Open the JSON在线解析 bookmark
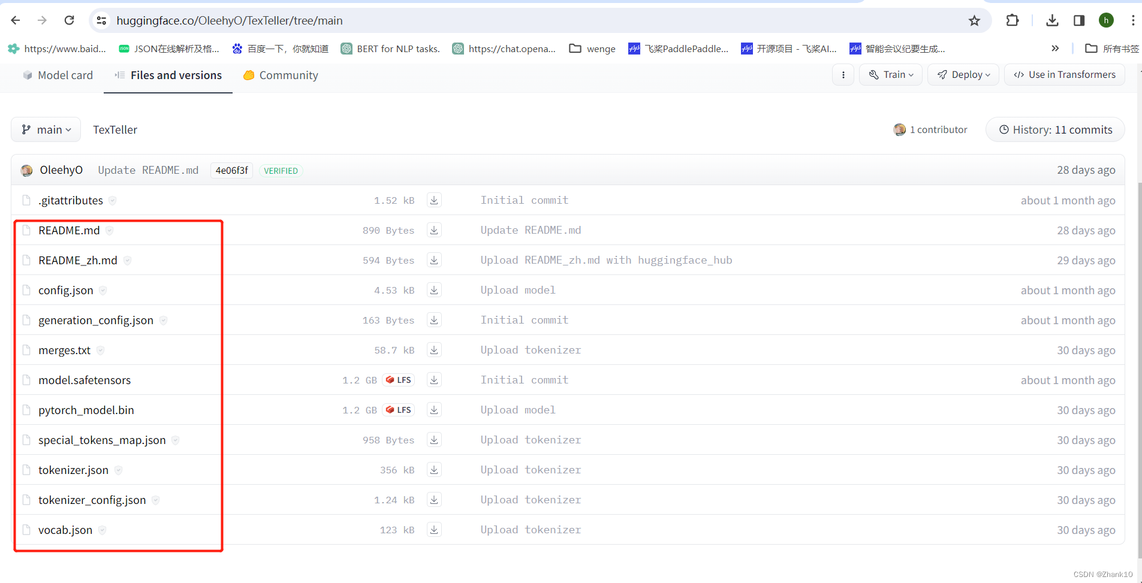Screen dimensions: 1142x583 click(x=169, y=49)
